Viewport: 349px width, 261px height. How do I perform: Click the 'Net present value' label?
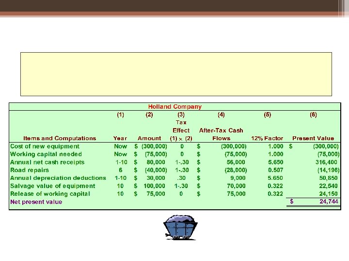tap(36, 202)
